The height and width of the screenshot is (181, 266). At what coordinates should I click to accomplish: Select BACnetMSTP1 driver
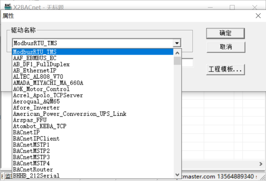pos(93,145)
